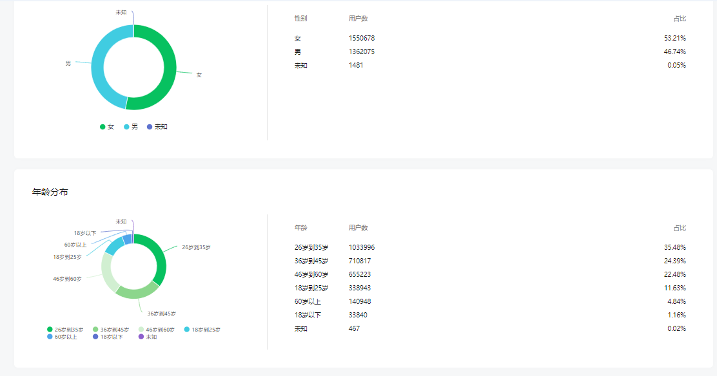
Task: Select the 60岁以上 row label in age table
Action: coord(308,301)
